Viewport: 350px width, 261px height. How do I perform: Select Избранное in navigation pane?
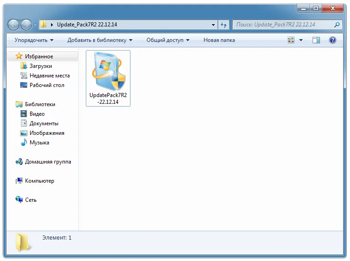tap(42, 56)
